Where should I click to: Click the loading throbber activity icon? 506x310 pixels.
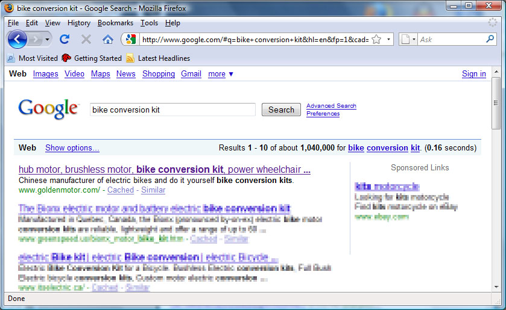[493, 22]
